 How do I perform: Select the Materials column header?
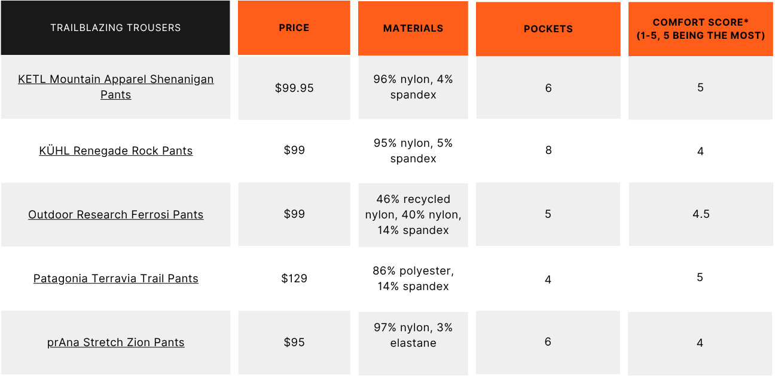[413, 28]
